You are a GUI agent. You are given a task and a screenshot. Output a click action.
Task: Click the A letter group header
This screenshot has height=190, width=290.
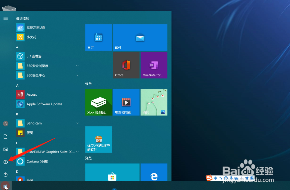(17, 85)
